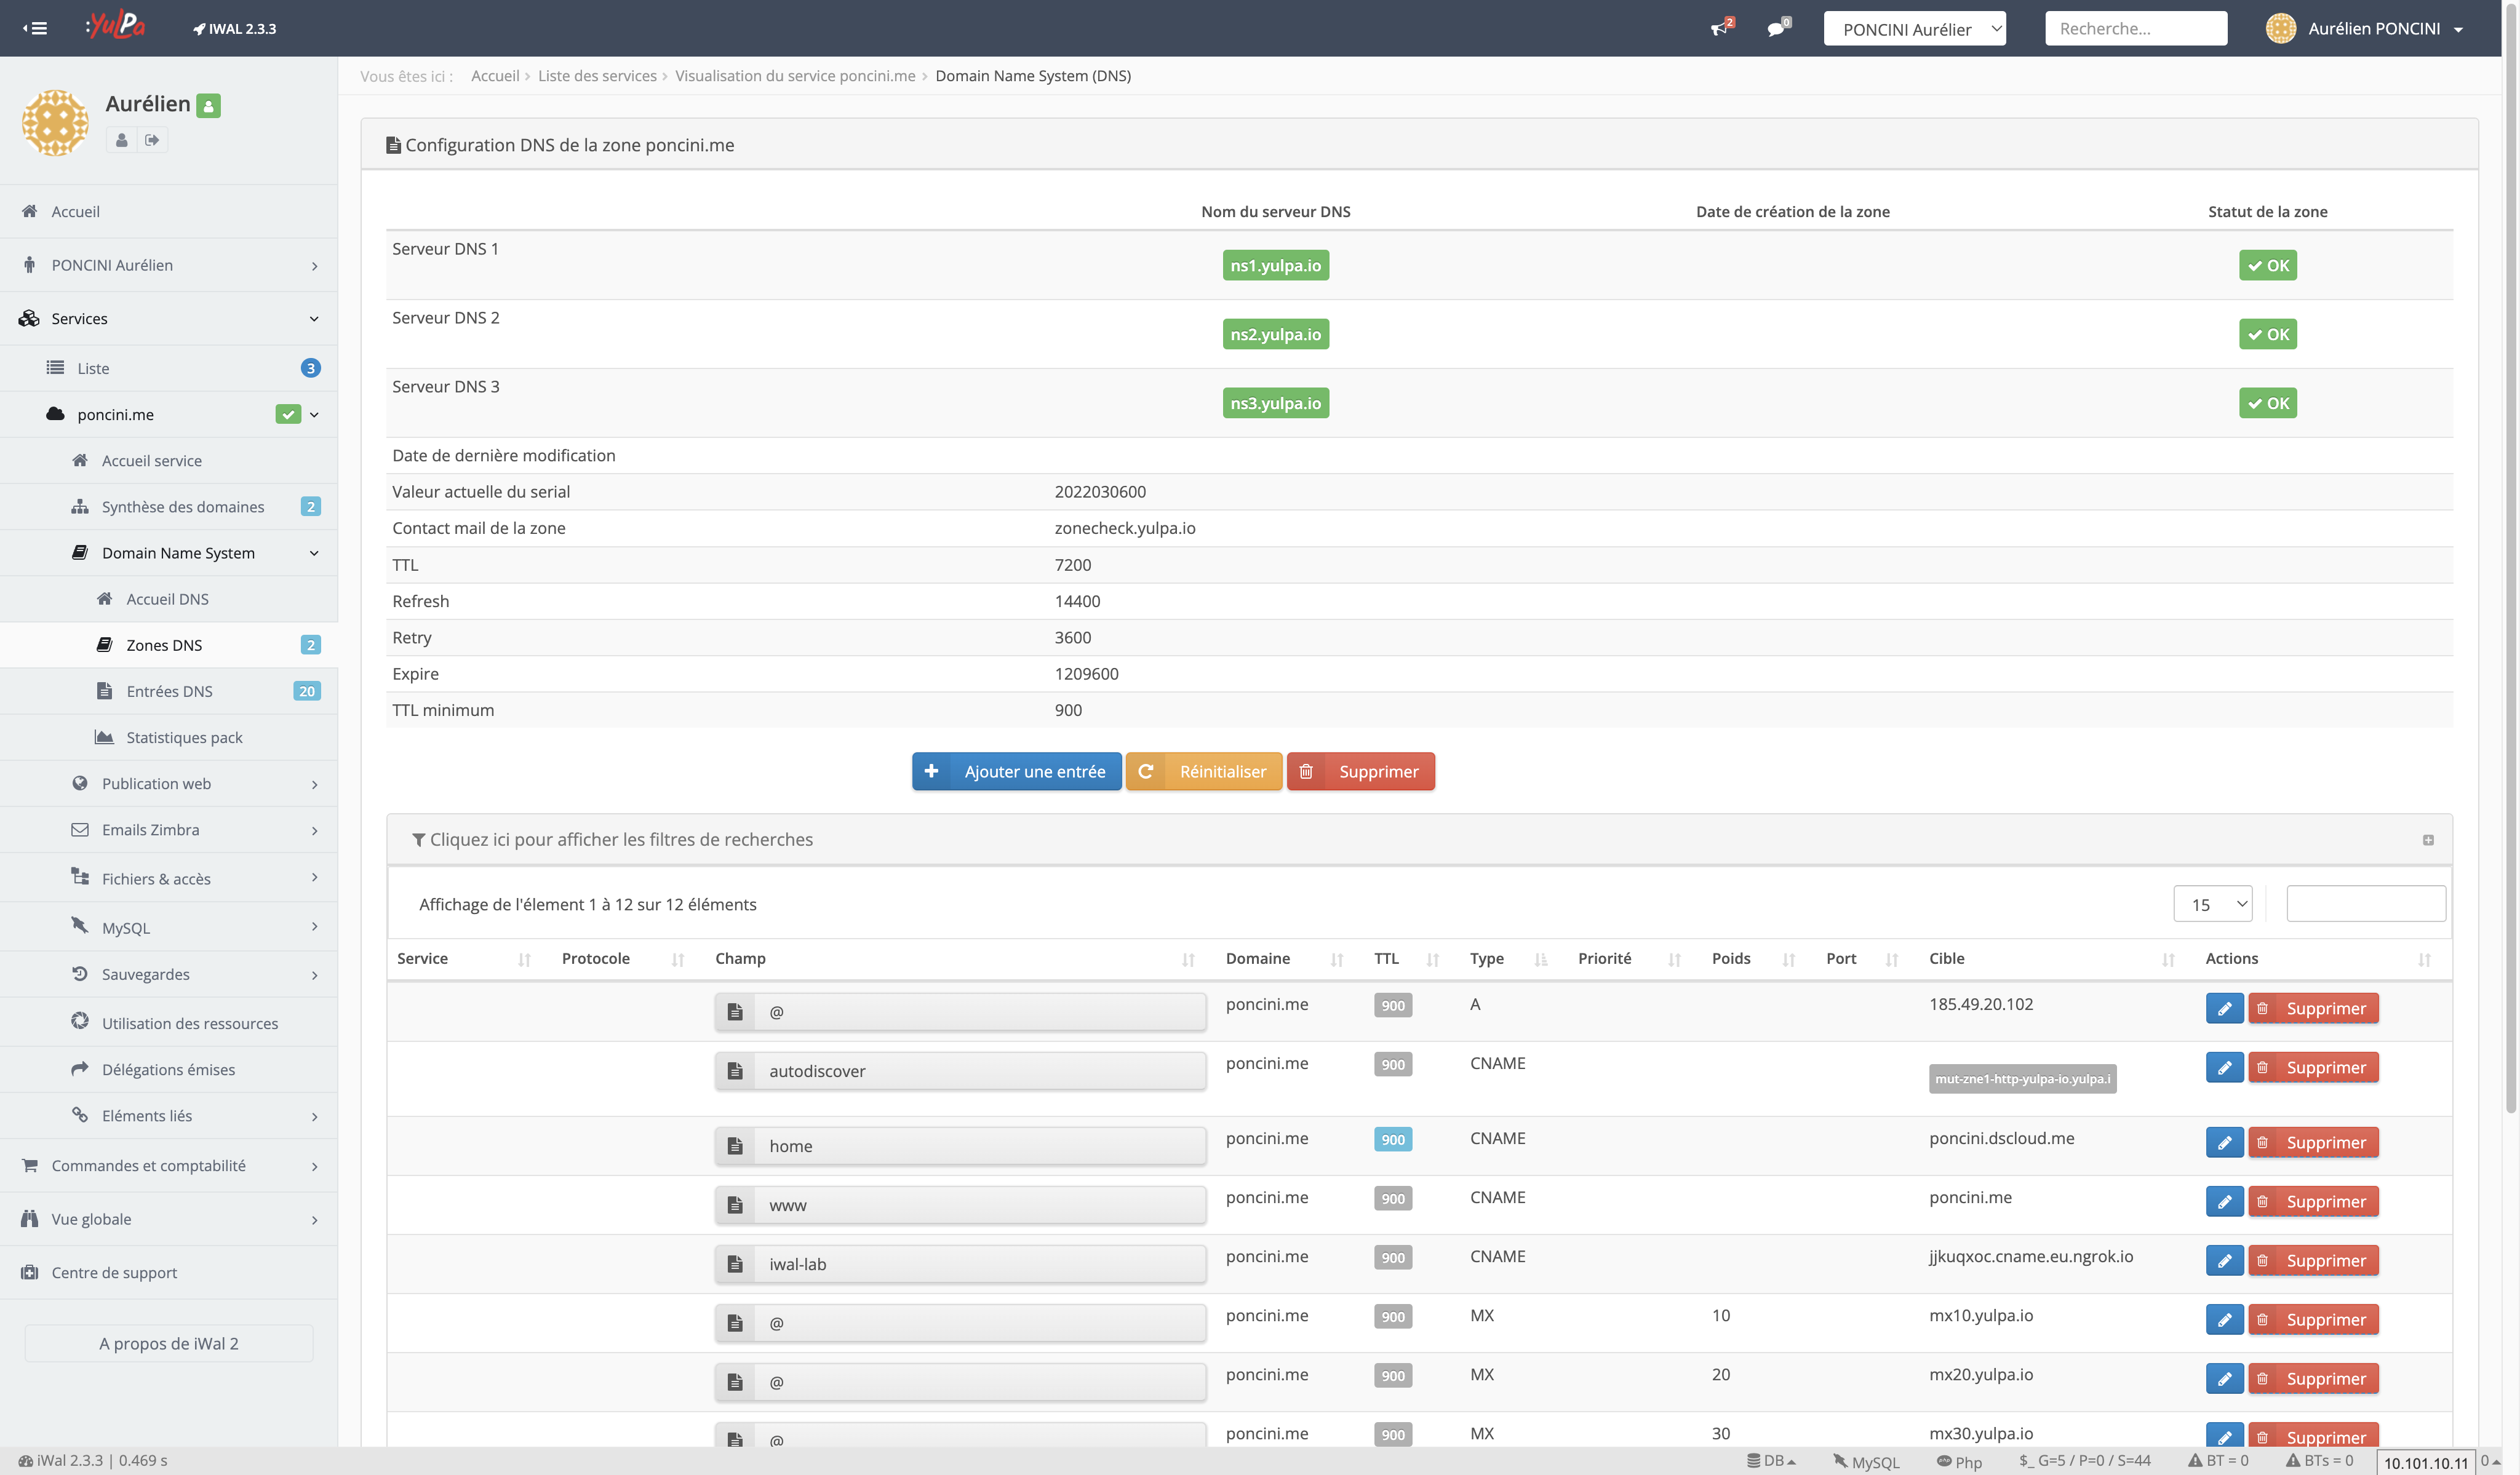
Task: Click the document icon beside iwal-lab field
Action: tap(735, 1264)
